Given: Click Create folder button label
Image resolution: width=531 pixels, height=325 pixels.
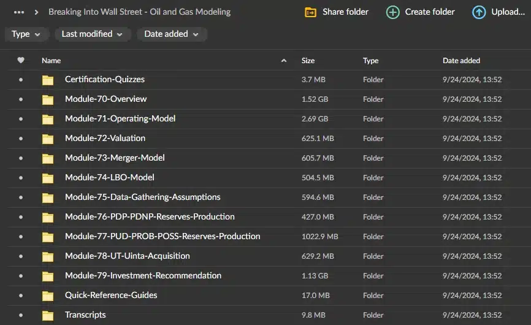Looking at the screenshot, I should [430, 12].
